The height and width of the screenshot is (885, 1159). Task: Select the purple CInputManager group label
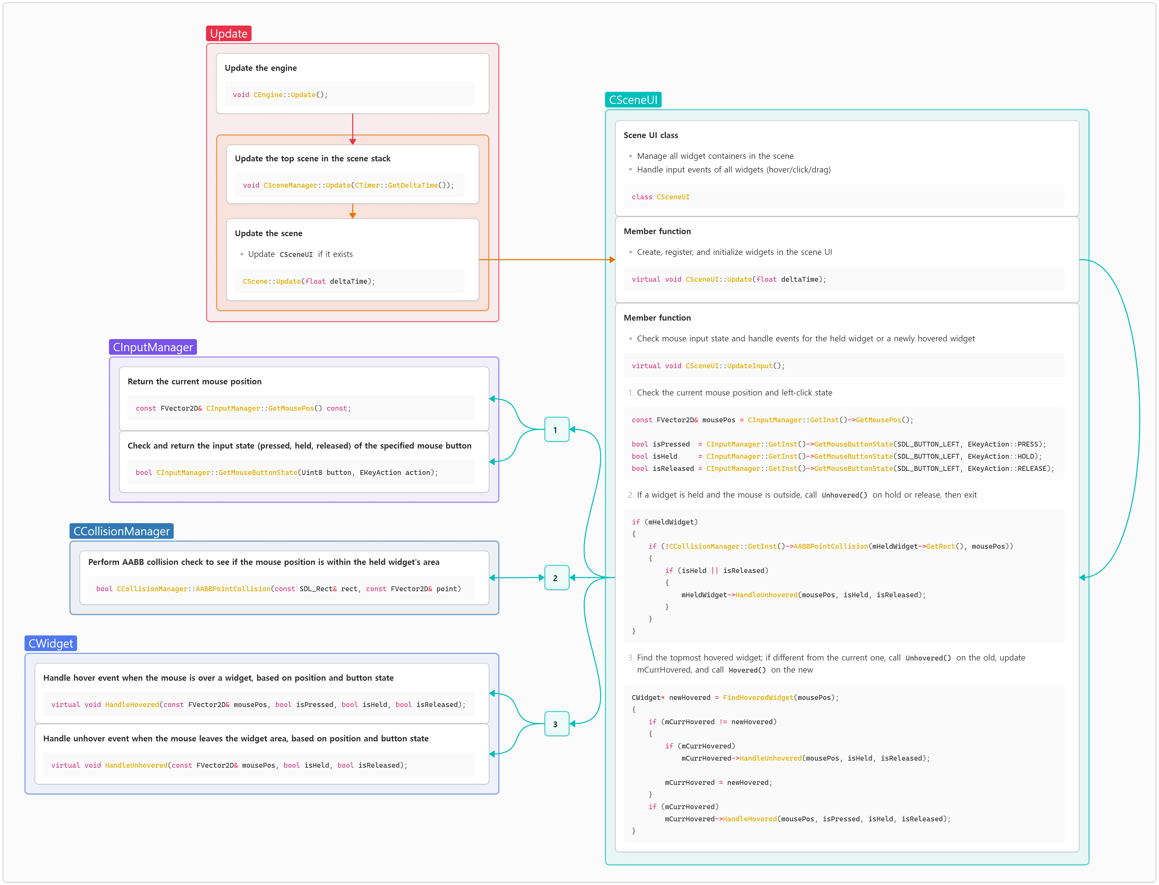tap(153, 347)
